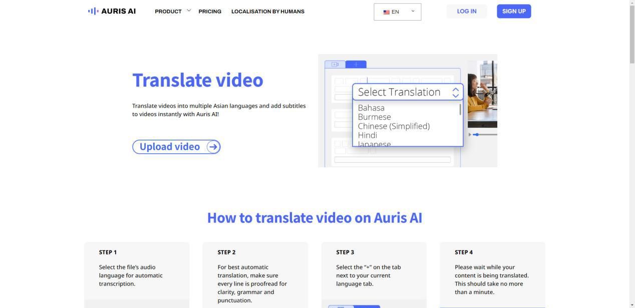
Task: Click the translate video illustration image
Action: click(x=408, y=111)
